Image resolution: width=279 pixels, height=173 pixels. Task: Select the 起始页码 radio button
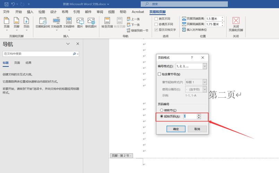(x=162, y=116)
